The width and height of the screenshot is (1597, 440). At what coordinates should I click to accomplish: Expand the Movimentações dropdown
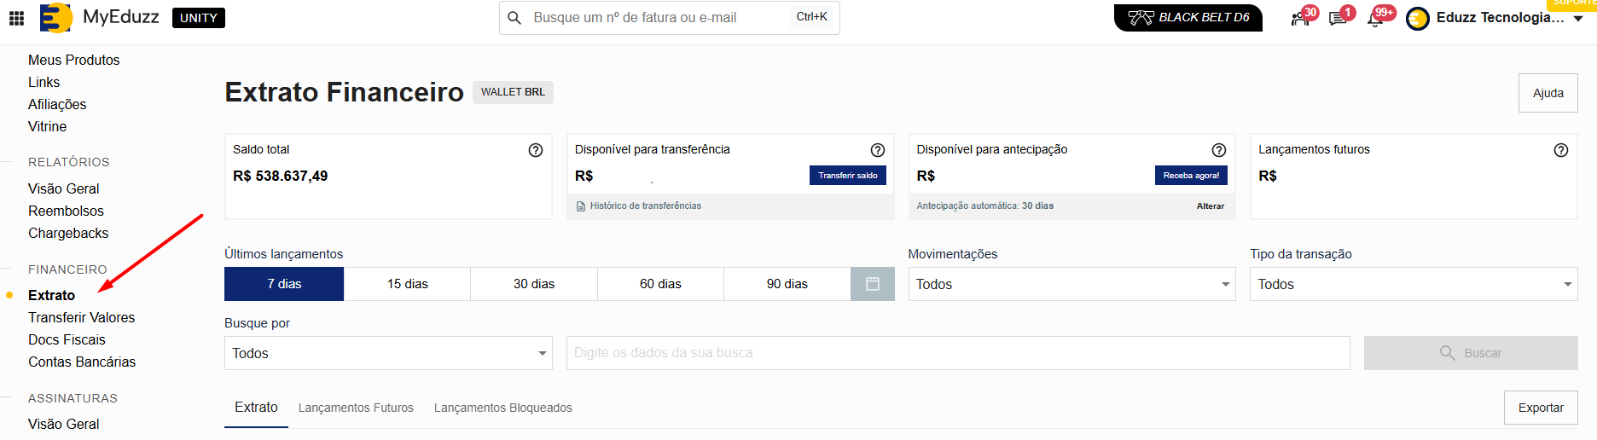pyautogui.click(x=1071, y=284)
